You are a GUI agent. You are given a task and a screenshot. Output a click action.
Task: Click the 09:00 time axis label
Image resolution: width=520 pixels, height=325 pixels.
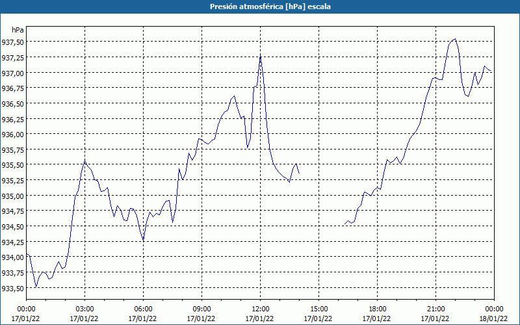pos(201,314)
